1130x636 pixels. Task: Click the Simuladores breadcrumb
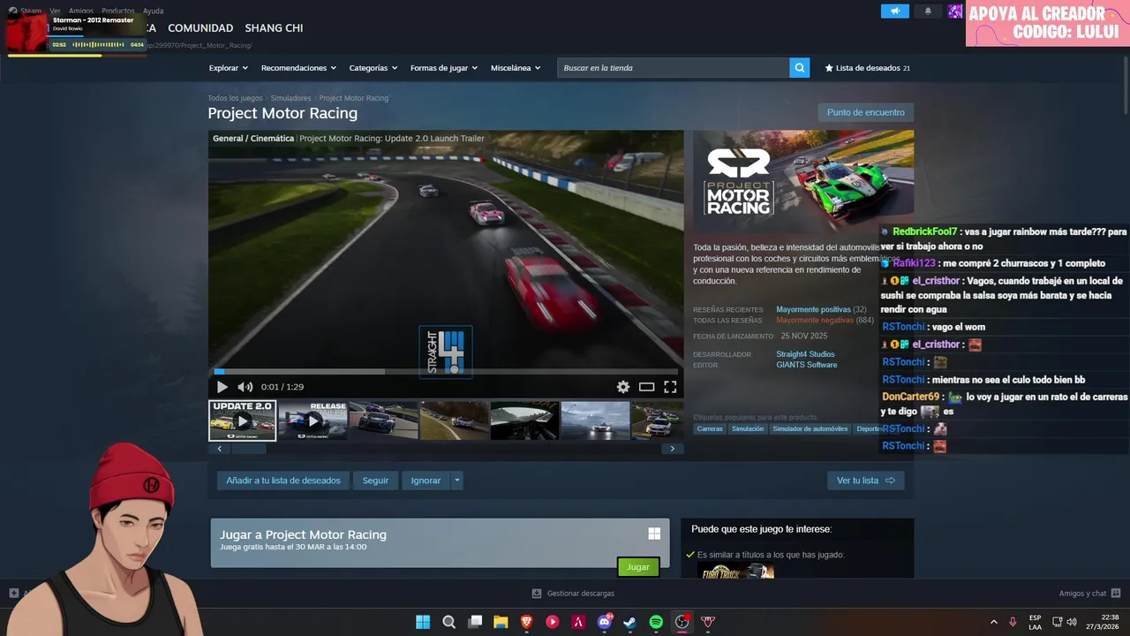click(x=290, y=98)
